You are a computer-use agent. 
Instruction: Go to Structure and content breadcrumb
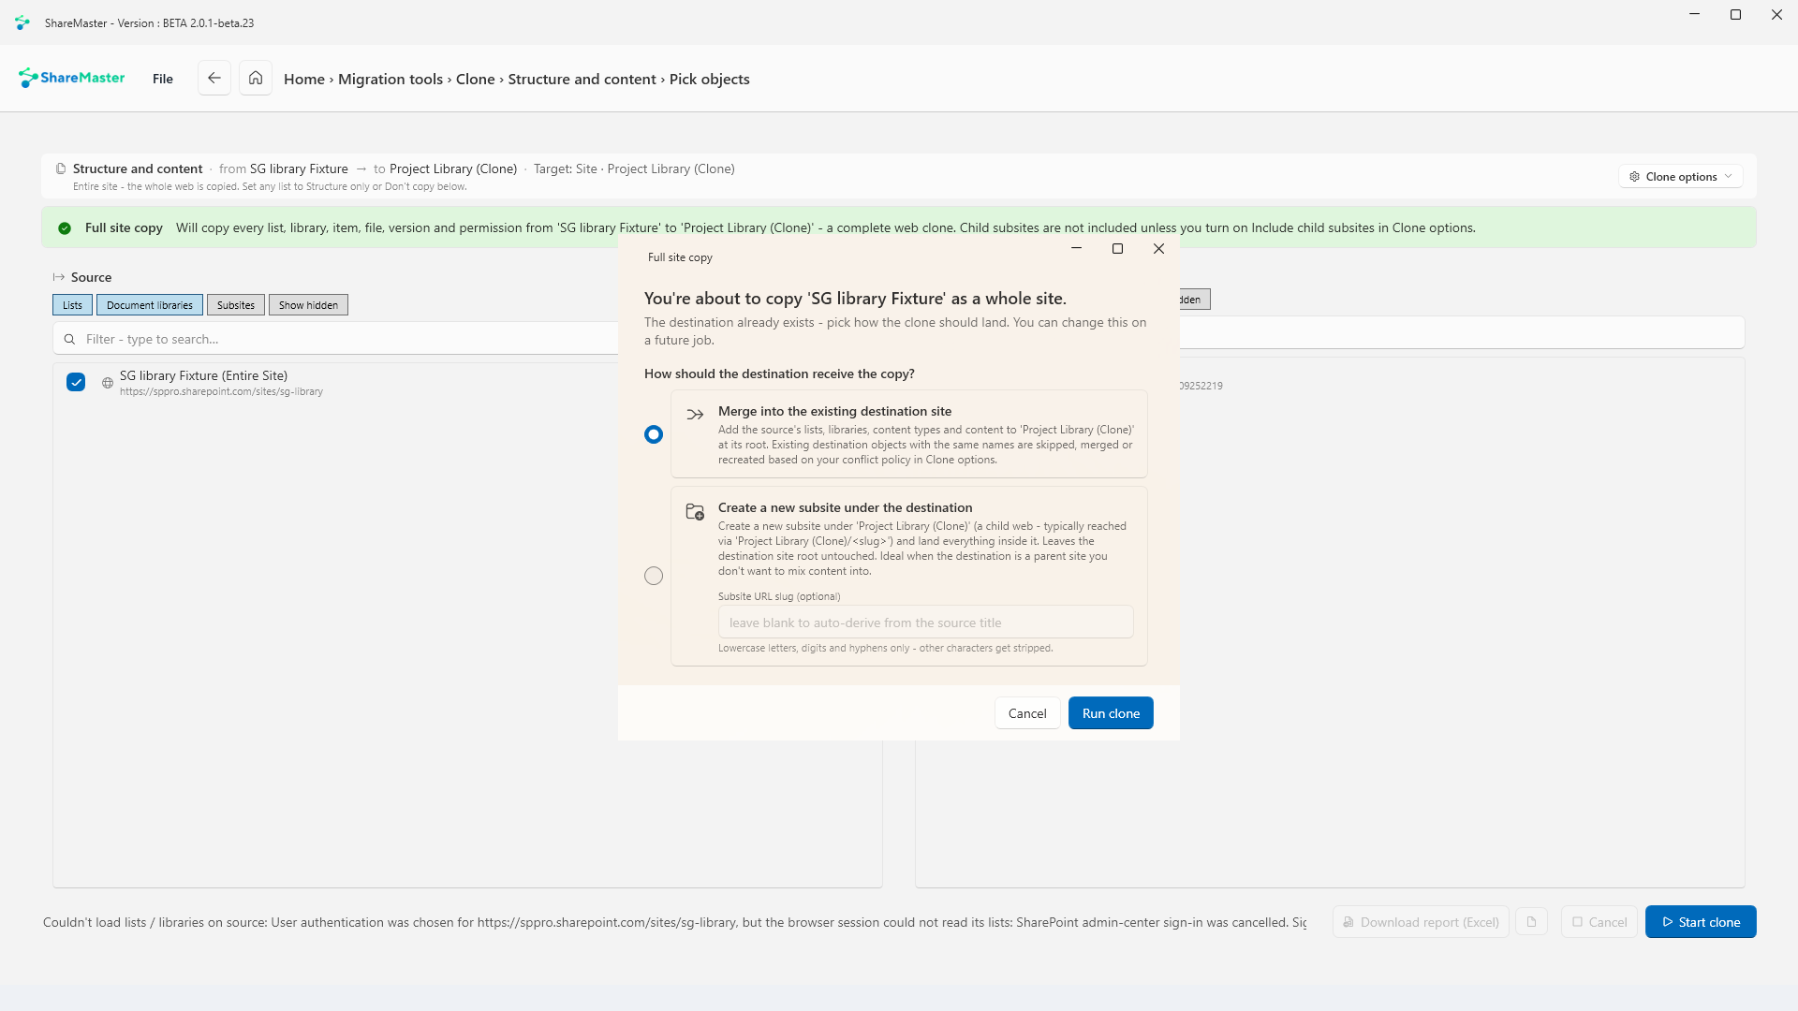coord(582,79)
